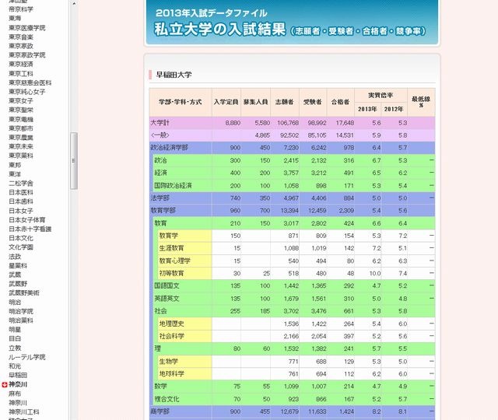Go to 東京経済 university page
Screen dimensions: 498x420
coord(21,64)
